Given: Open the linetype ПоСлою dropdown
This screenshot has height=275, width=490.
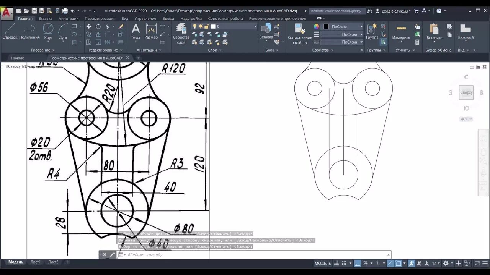Looking at the screenshot, I should click(361, 42).
